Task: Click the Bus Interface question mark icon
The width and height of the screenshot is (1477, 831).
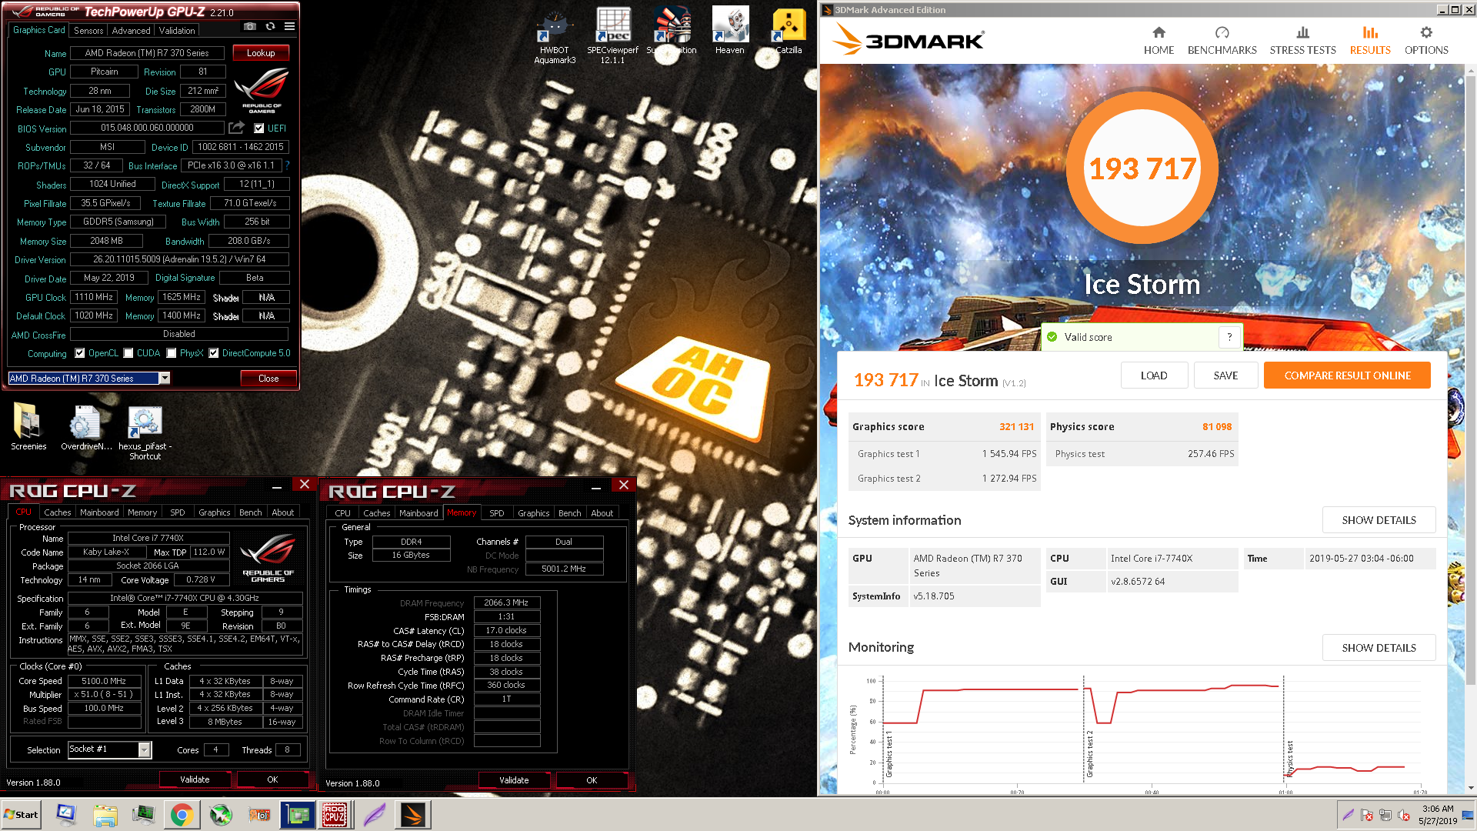Action: point(287,165)
